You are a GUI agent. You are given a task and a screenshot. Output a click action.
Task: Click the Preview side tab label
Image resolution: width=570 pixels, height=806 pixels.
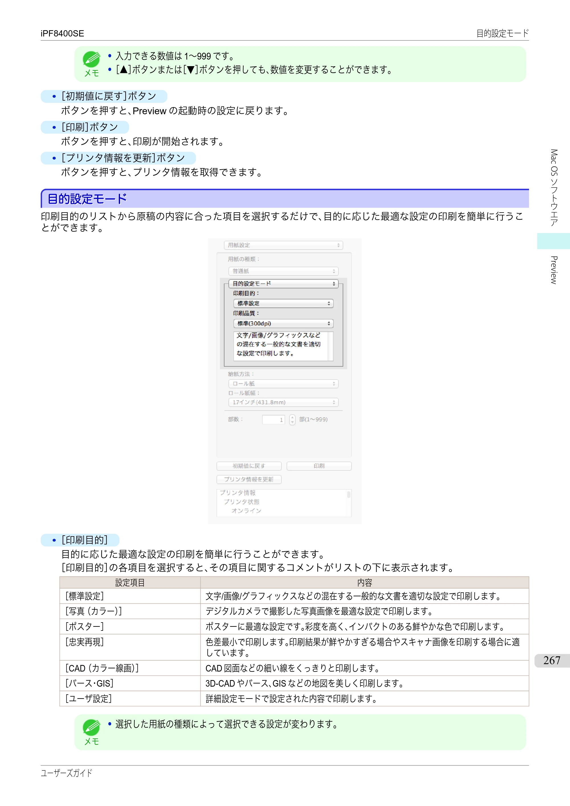(x=554, y=270)
